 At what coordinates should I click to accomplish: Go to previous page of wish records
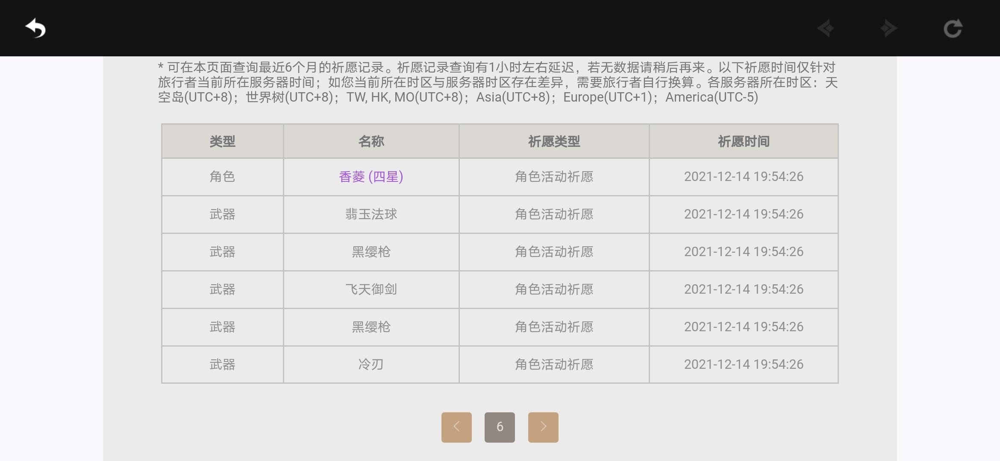pyautogui.click(x=456, y=427)
